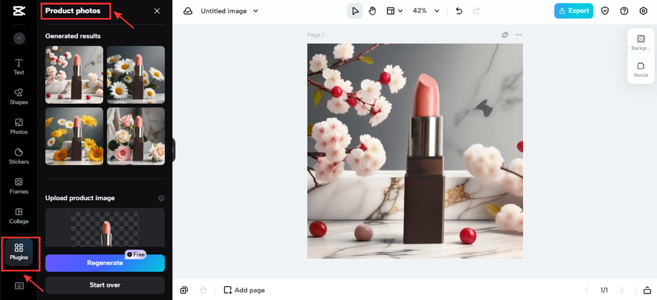Open the Collage panel
The image size is (657, 300).
click(19, 216)
